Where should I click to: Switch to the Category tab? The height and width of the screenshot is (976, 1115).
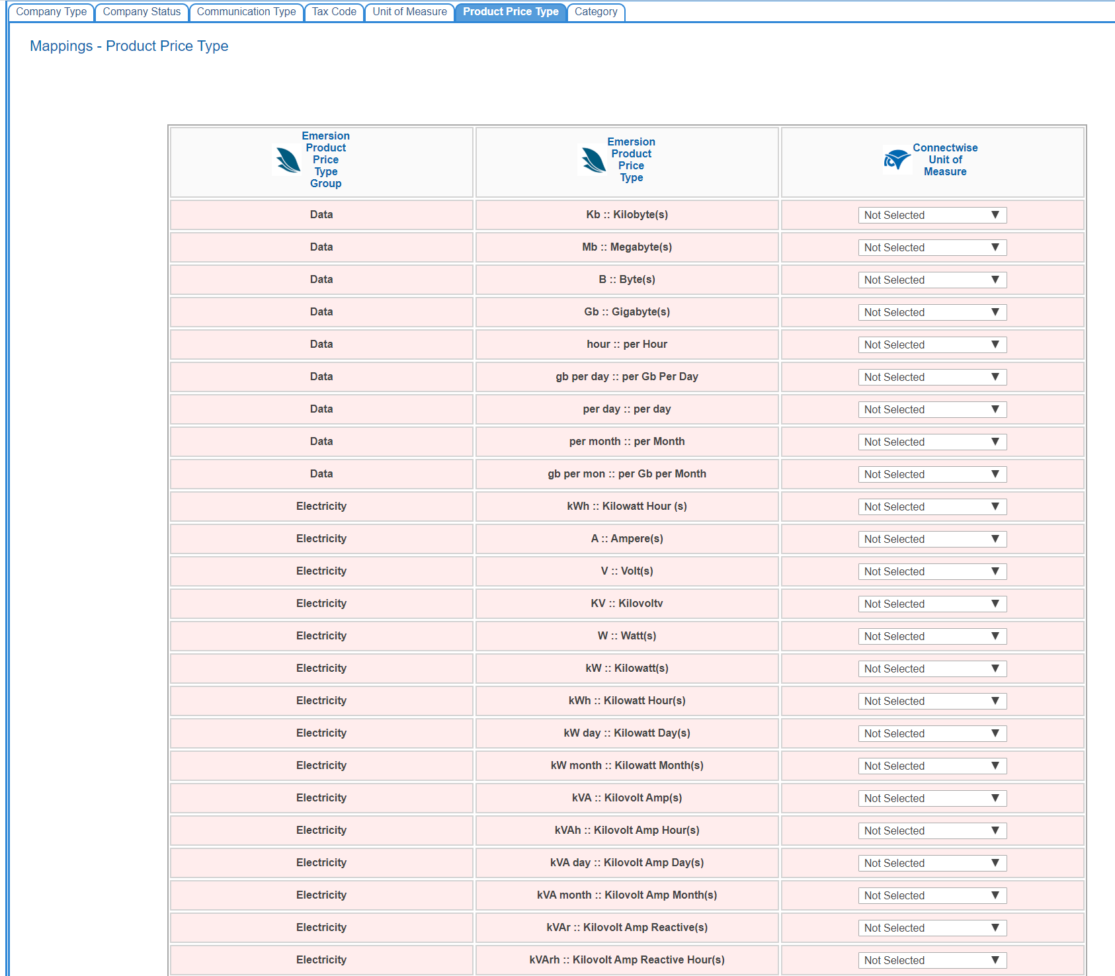(x=596, y=12)
